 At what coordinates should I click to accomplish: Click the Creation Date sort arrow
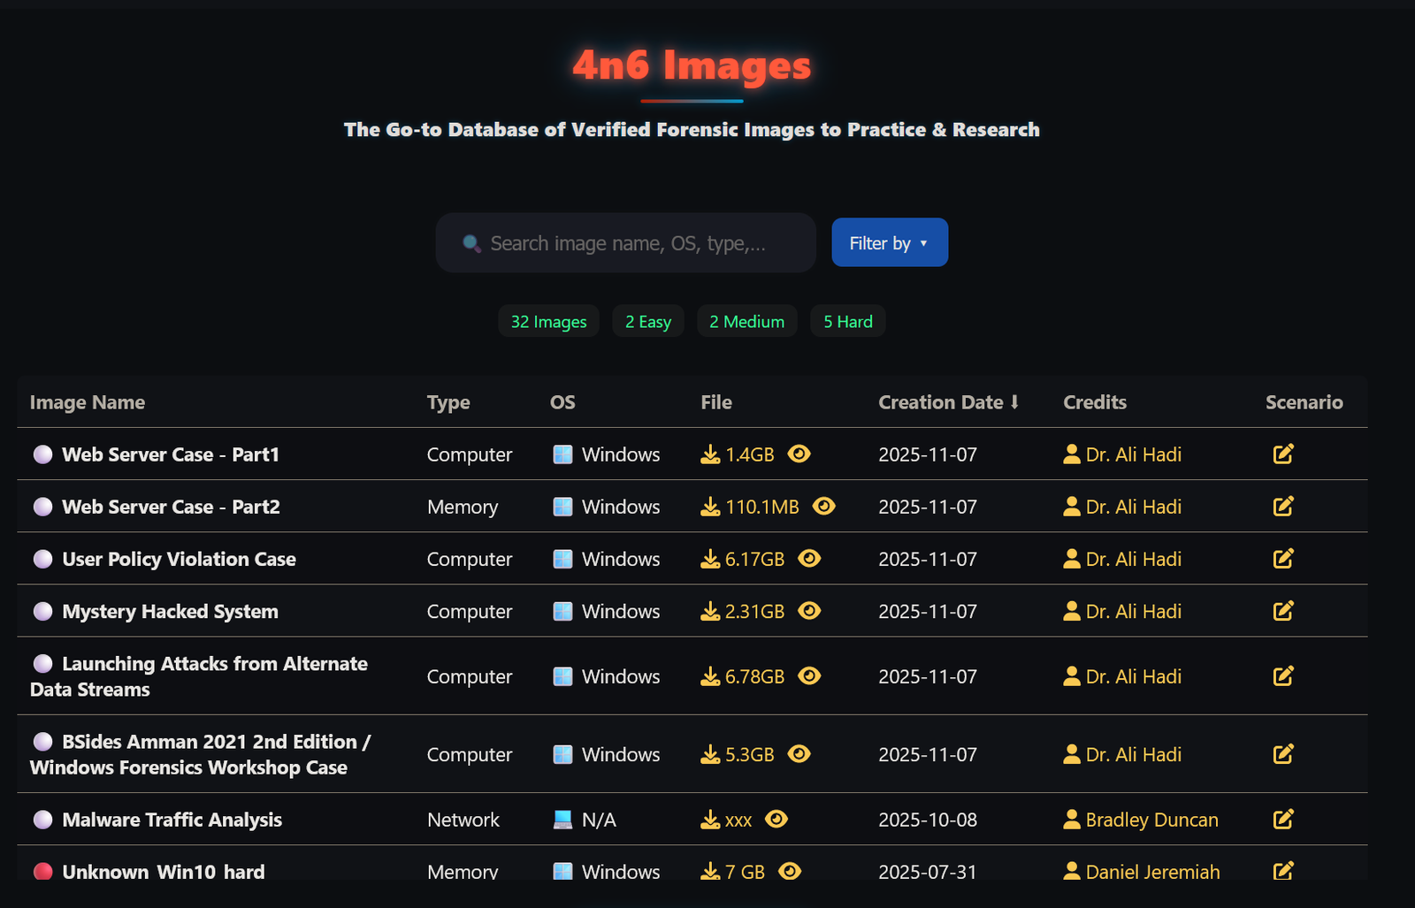click(x=1015, y=402)
